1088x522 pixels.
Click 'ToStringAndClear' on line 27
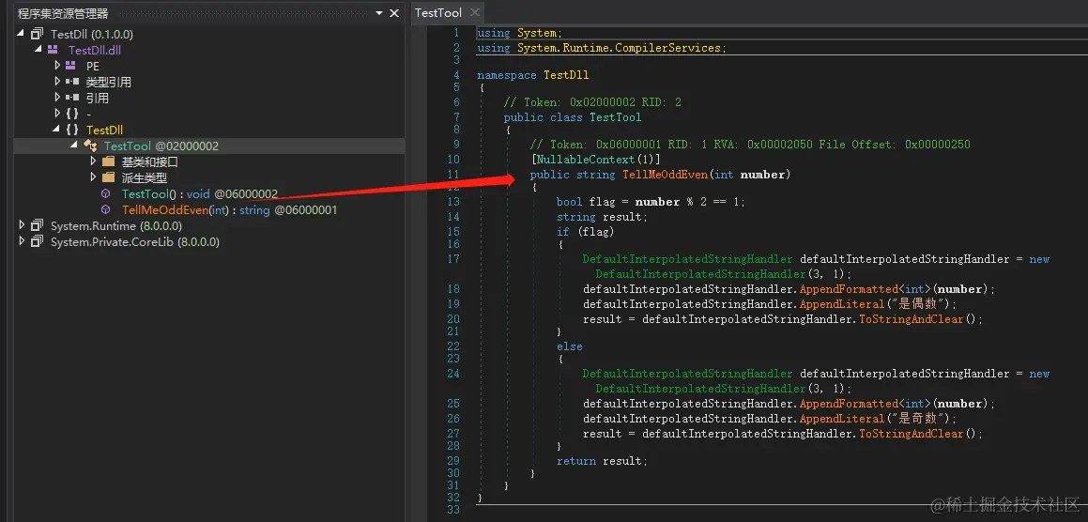tap(912, 434)
